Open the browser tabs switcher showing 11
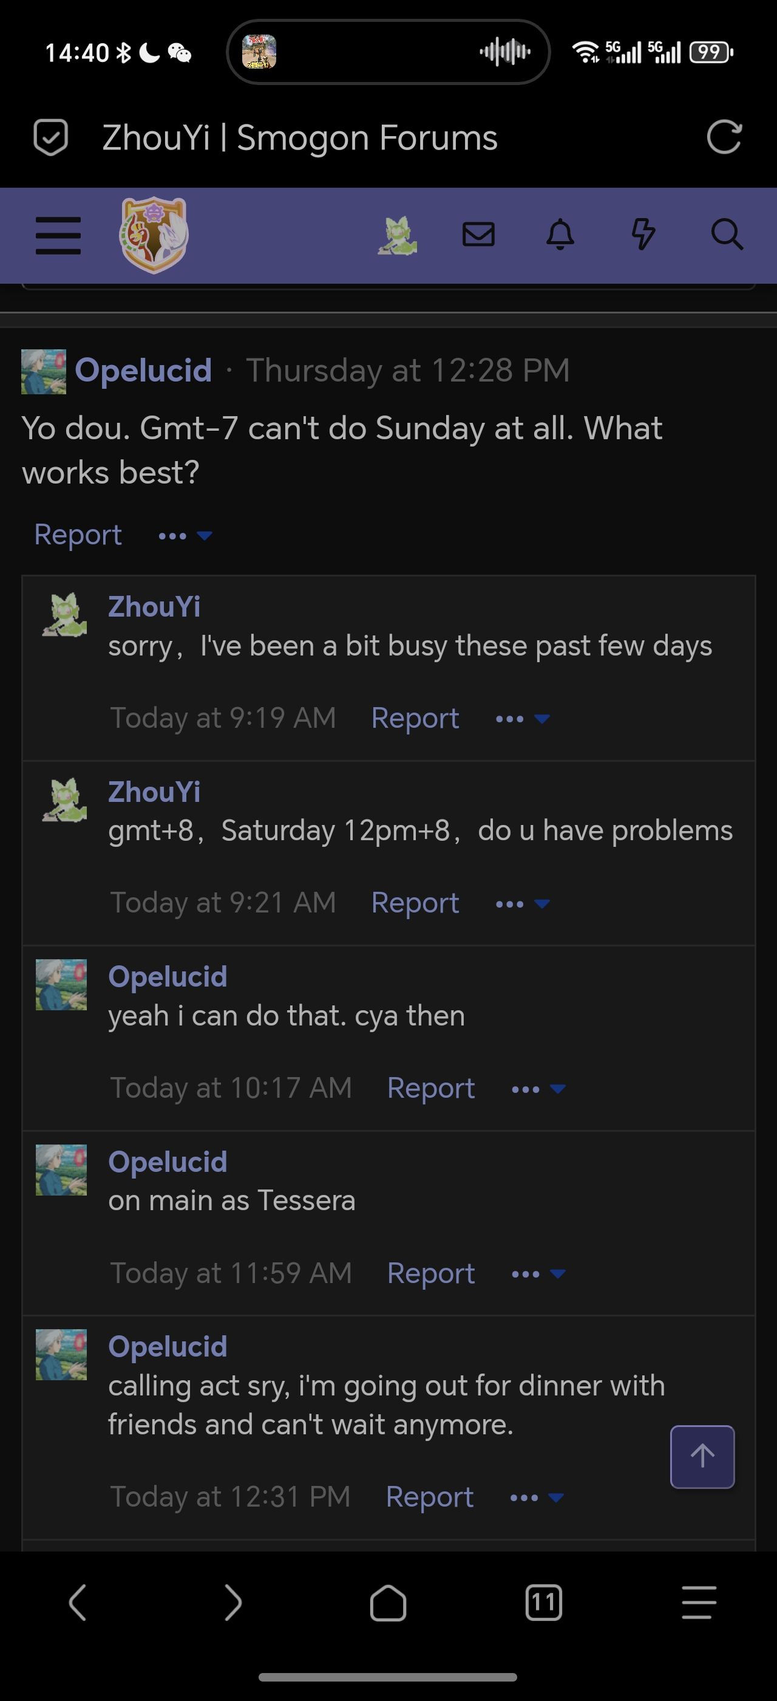 point(543,1602)
